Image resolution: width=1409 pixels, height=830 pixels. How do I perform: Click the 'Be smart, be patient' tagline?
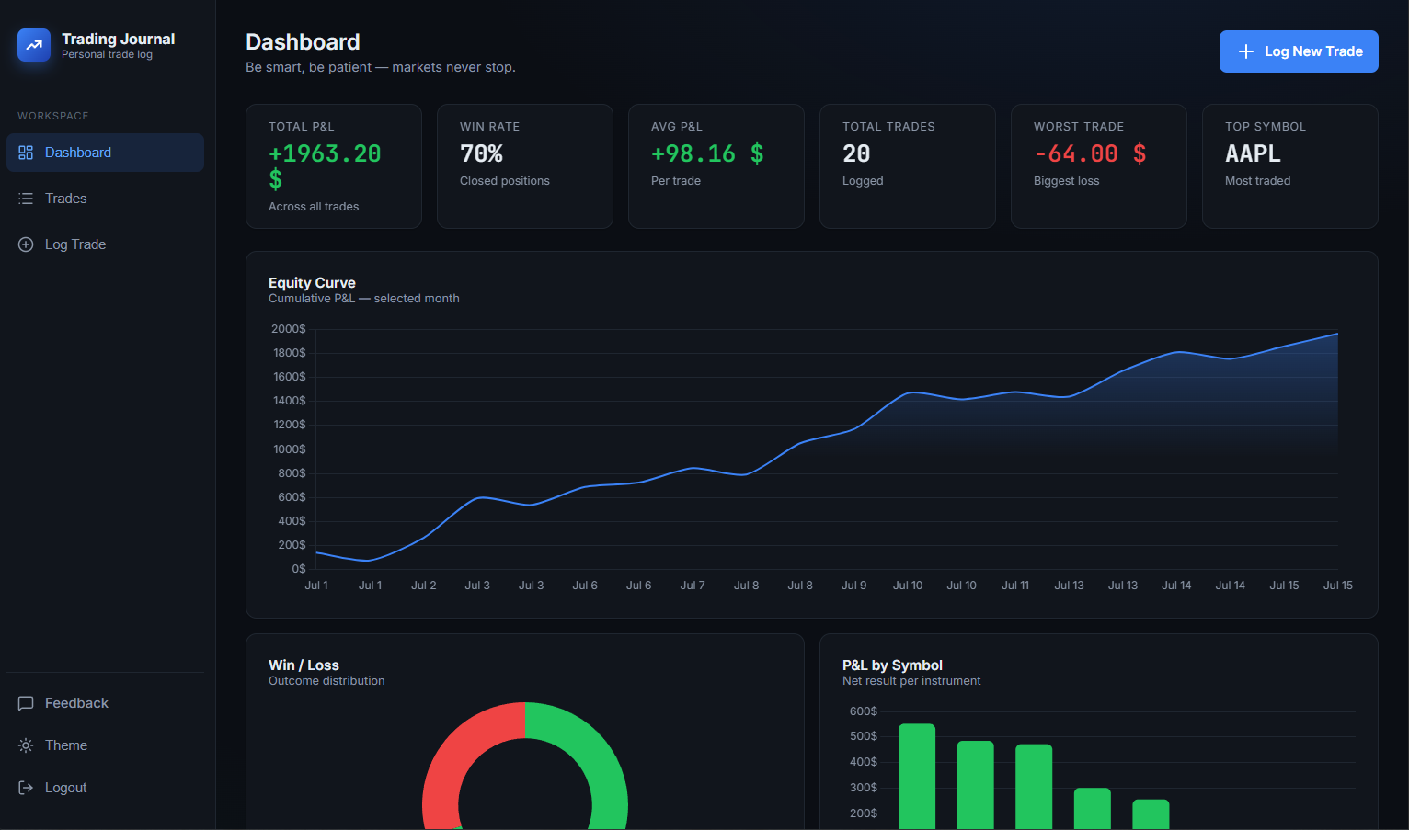tap(381, 67)
